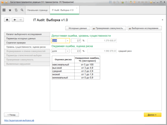Click the средний риск label

pyautogui.click(x=125, y=51)
